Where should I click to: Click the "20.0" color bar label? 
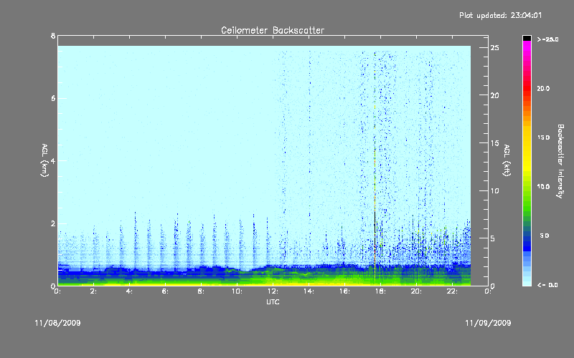tap(543, 88)
